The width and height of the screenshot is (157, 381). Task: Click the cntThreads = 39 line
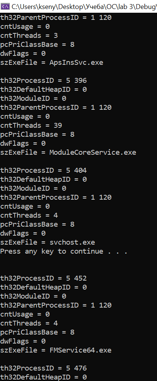[31, 126]
